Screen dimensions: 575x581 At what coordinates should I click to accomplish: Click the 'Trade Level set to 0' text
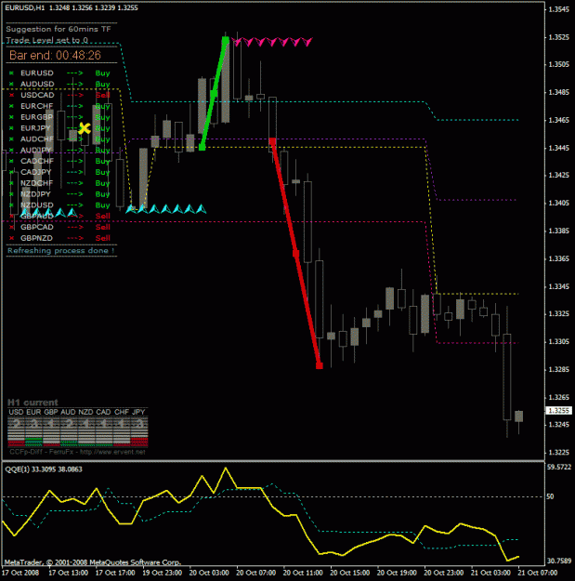click(47, 40)
